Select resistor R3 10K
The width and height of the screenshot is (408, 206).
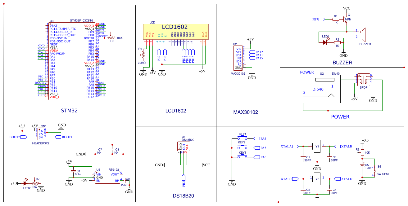pyautogui.click(x=362, y=152)
